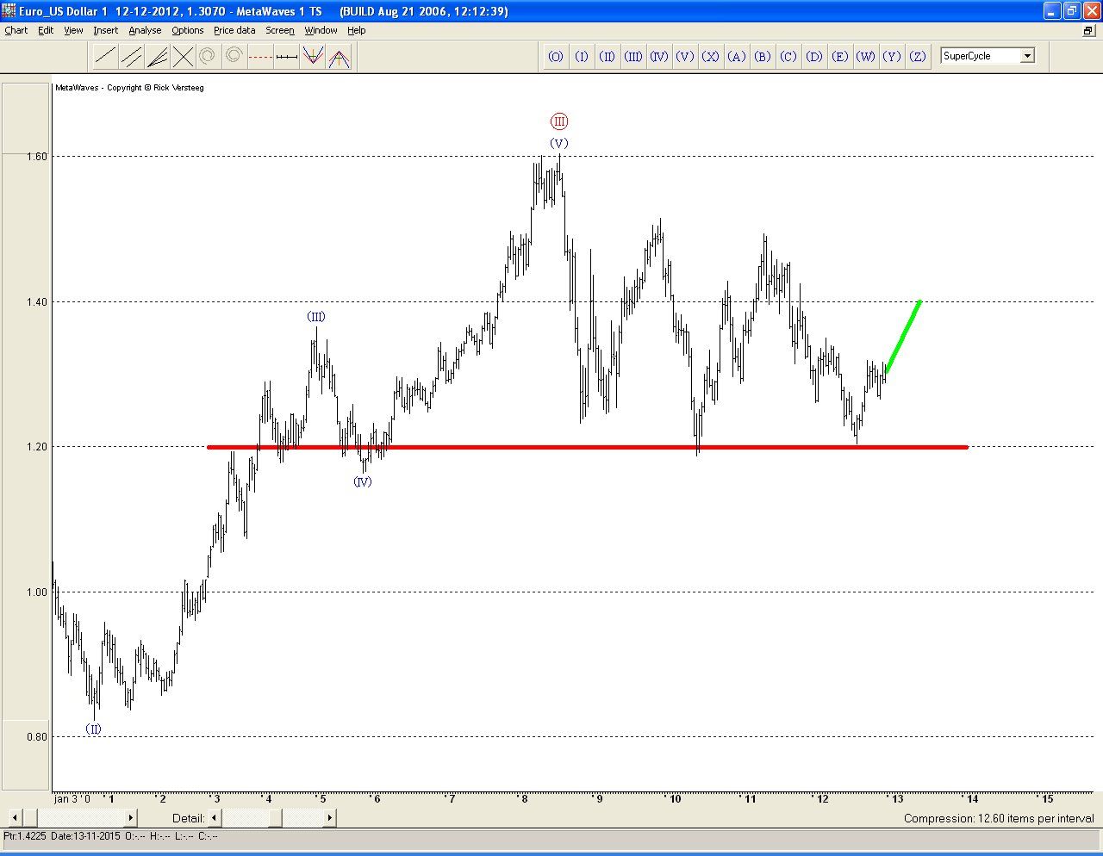Click the measuring ruler segment tool

[287, 57]
